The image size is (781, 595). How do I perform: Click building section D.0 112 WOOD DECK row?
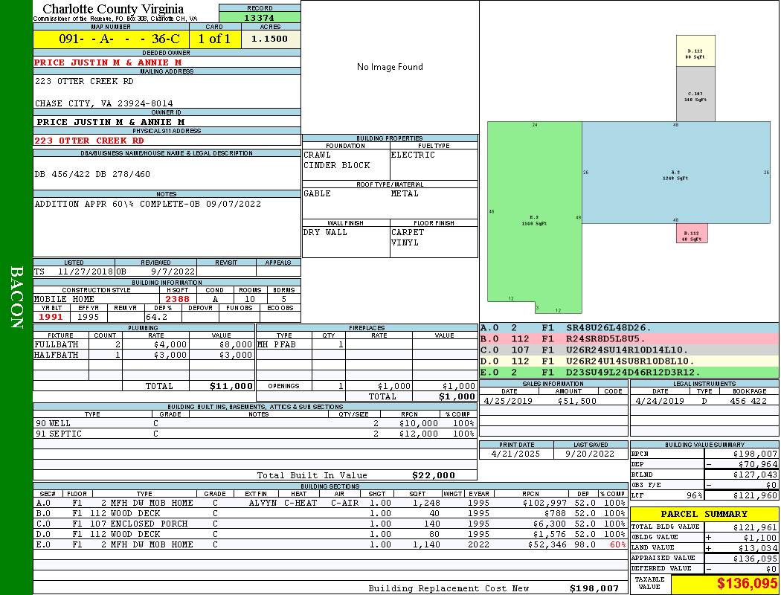330,535
